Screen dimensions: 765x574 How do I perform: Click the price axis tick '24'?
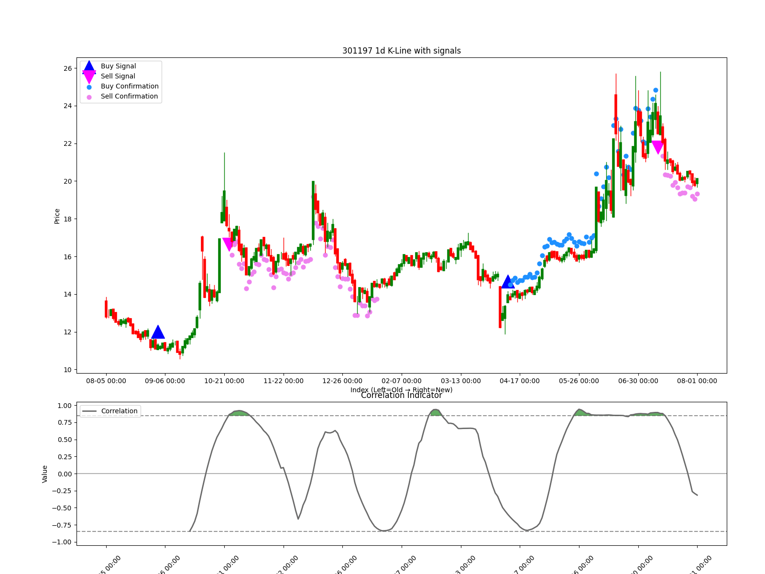pyautogui.click(x=67, y=106)
